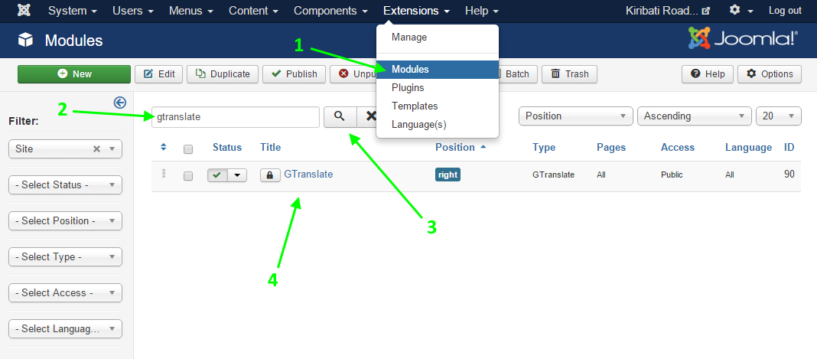Check the select-all checkbox in table header
817x359 pixels.
[188, 148]
